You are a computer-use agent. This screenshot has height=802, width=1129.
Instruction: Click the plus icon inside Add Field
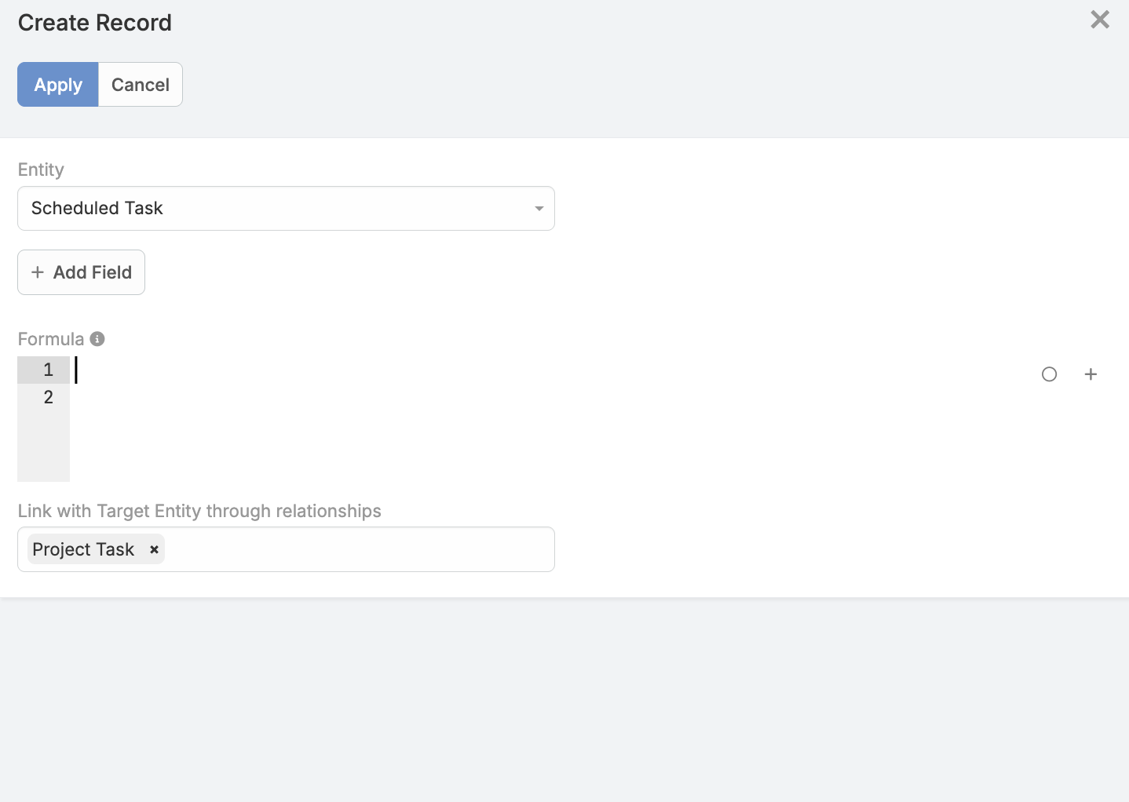pyautogui.click(x=37, y=272)
